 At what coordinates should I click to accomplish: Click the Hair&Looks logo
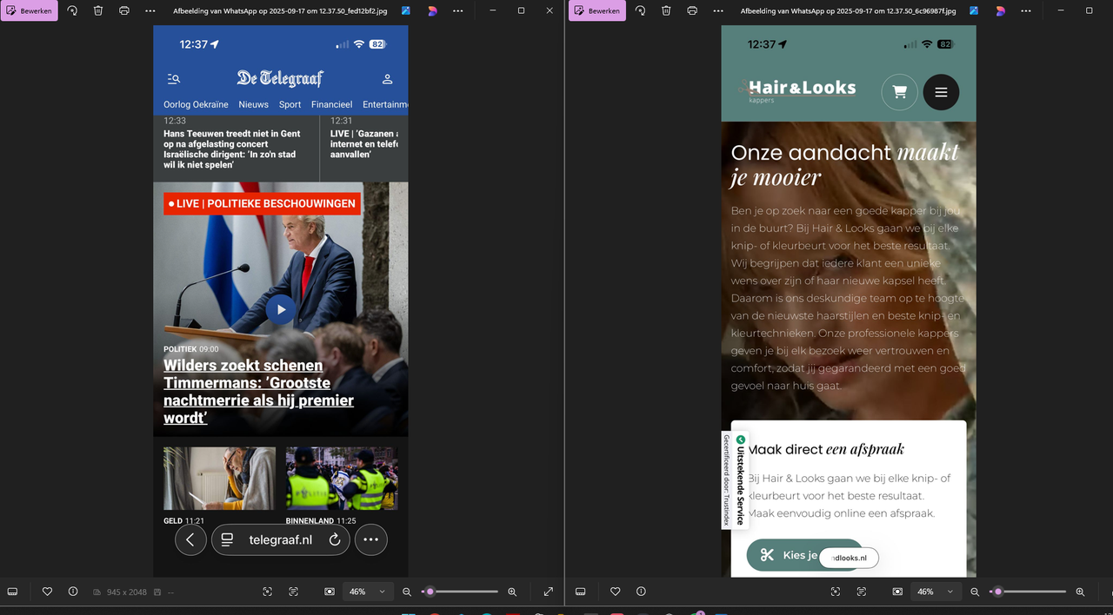coord(798,89)
